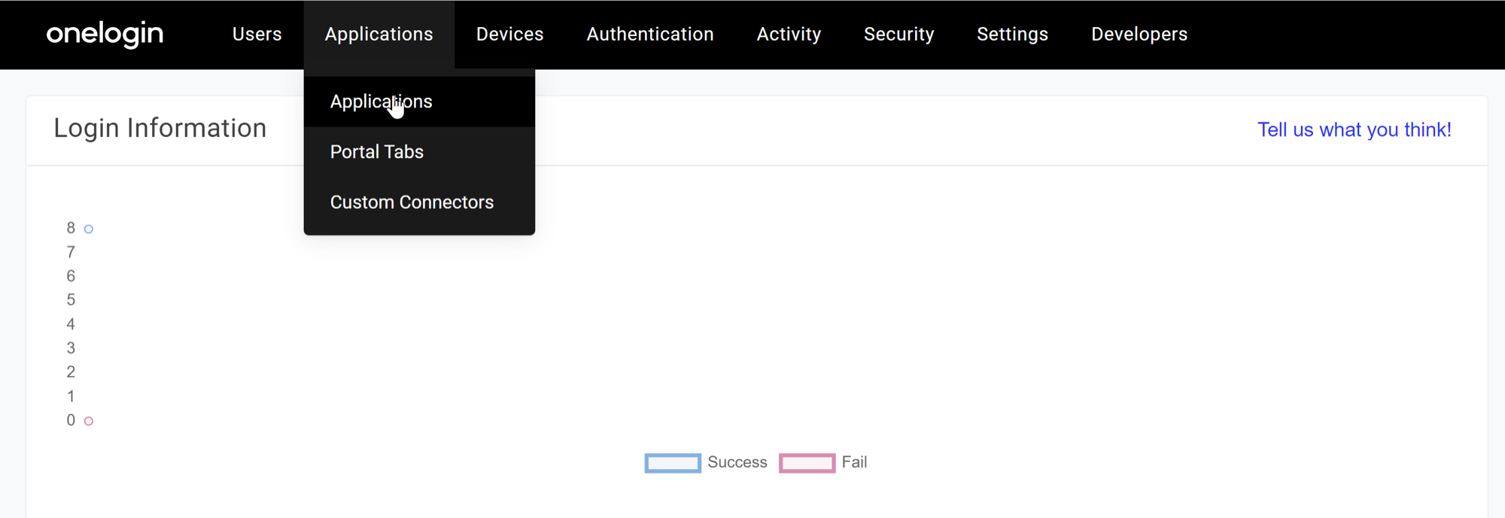Open the Developers menu
Viewport: 1505px width, 518px height.
(1139, 34)
